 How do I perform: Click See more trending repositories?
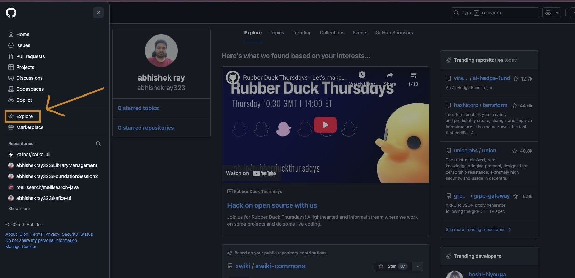point(478,230)
